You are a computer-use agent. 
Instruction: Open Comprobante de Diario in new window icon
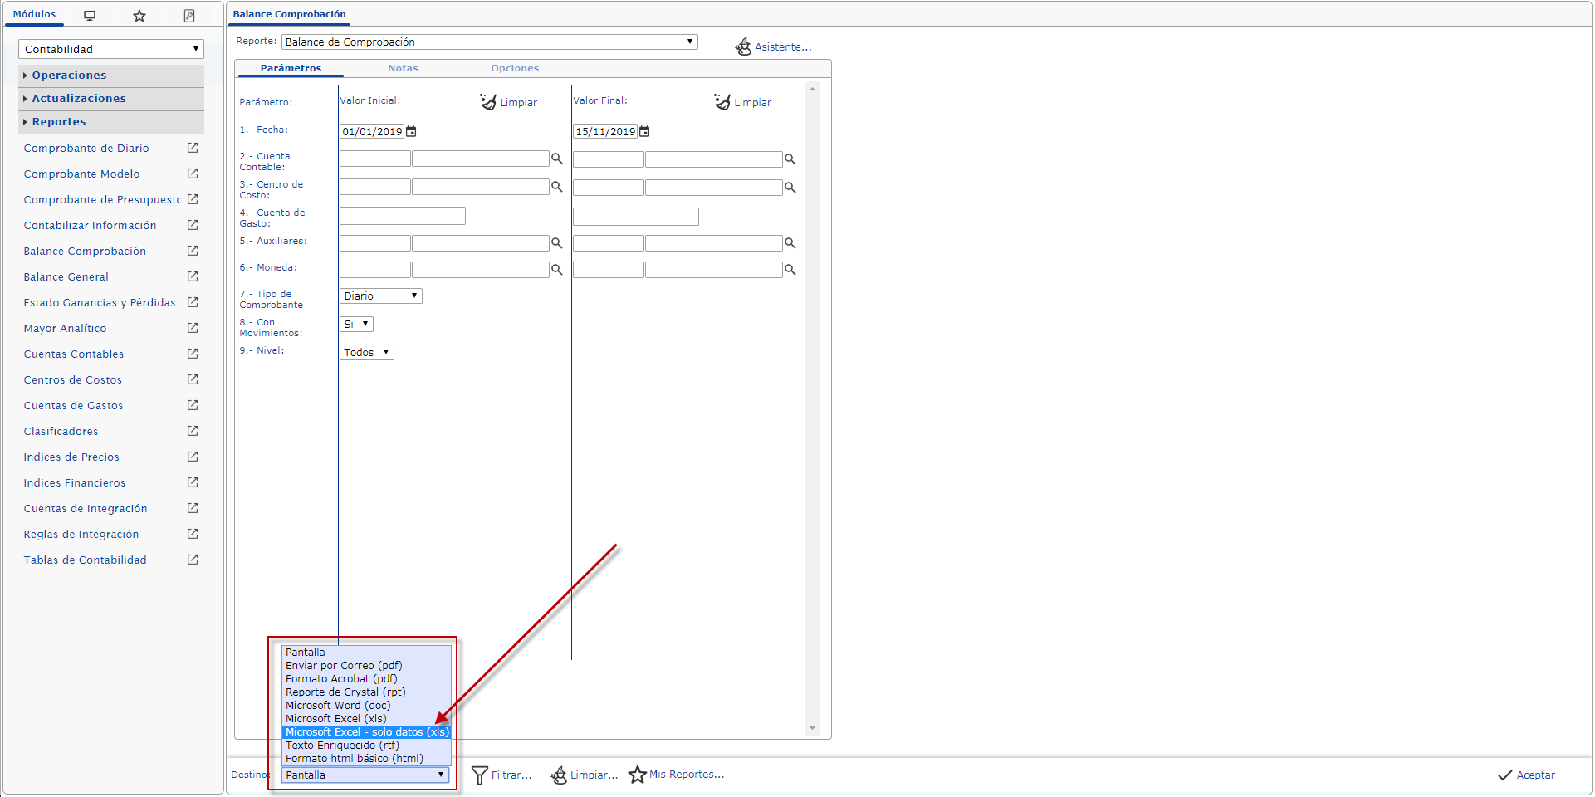click(193, 148)
